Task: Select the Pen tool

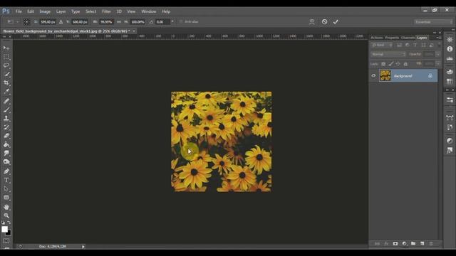Action: (6, 171)
